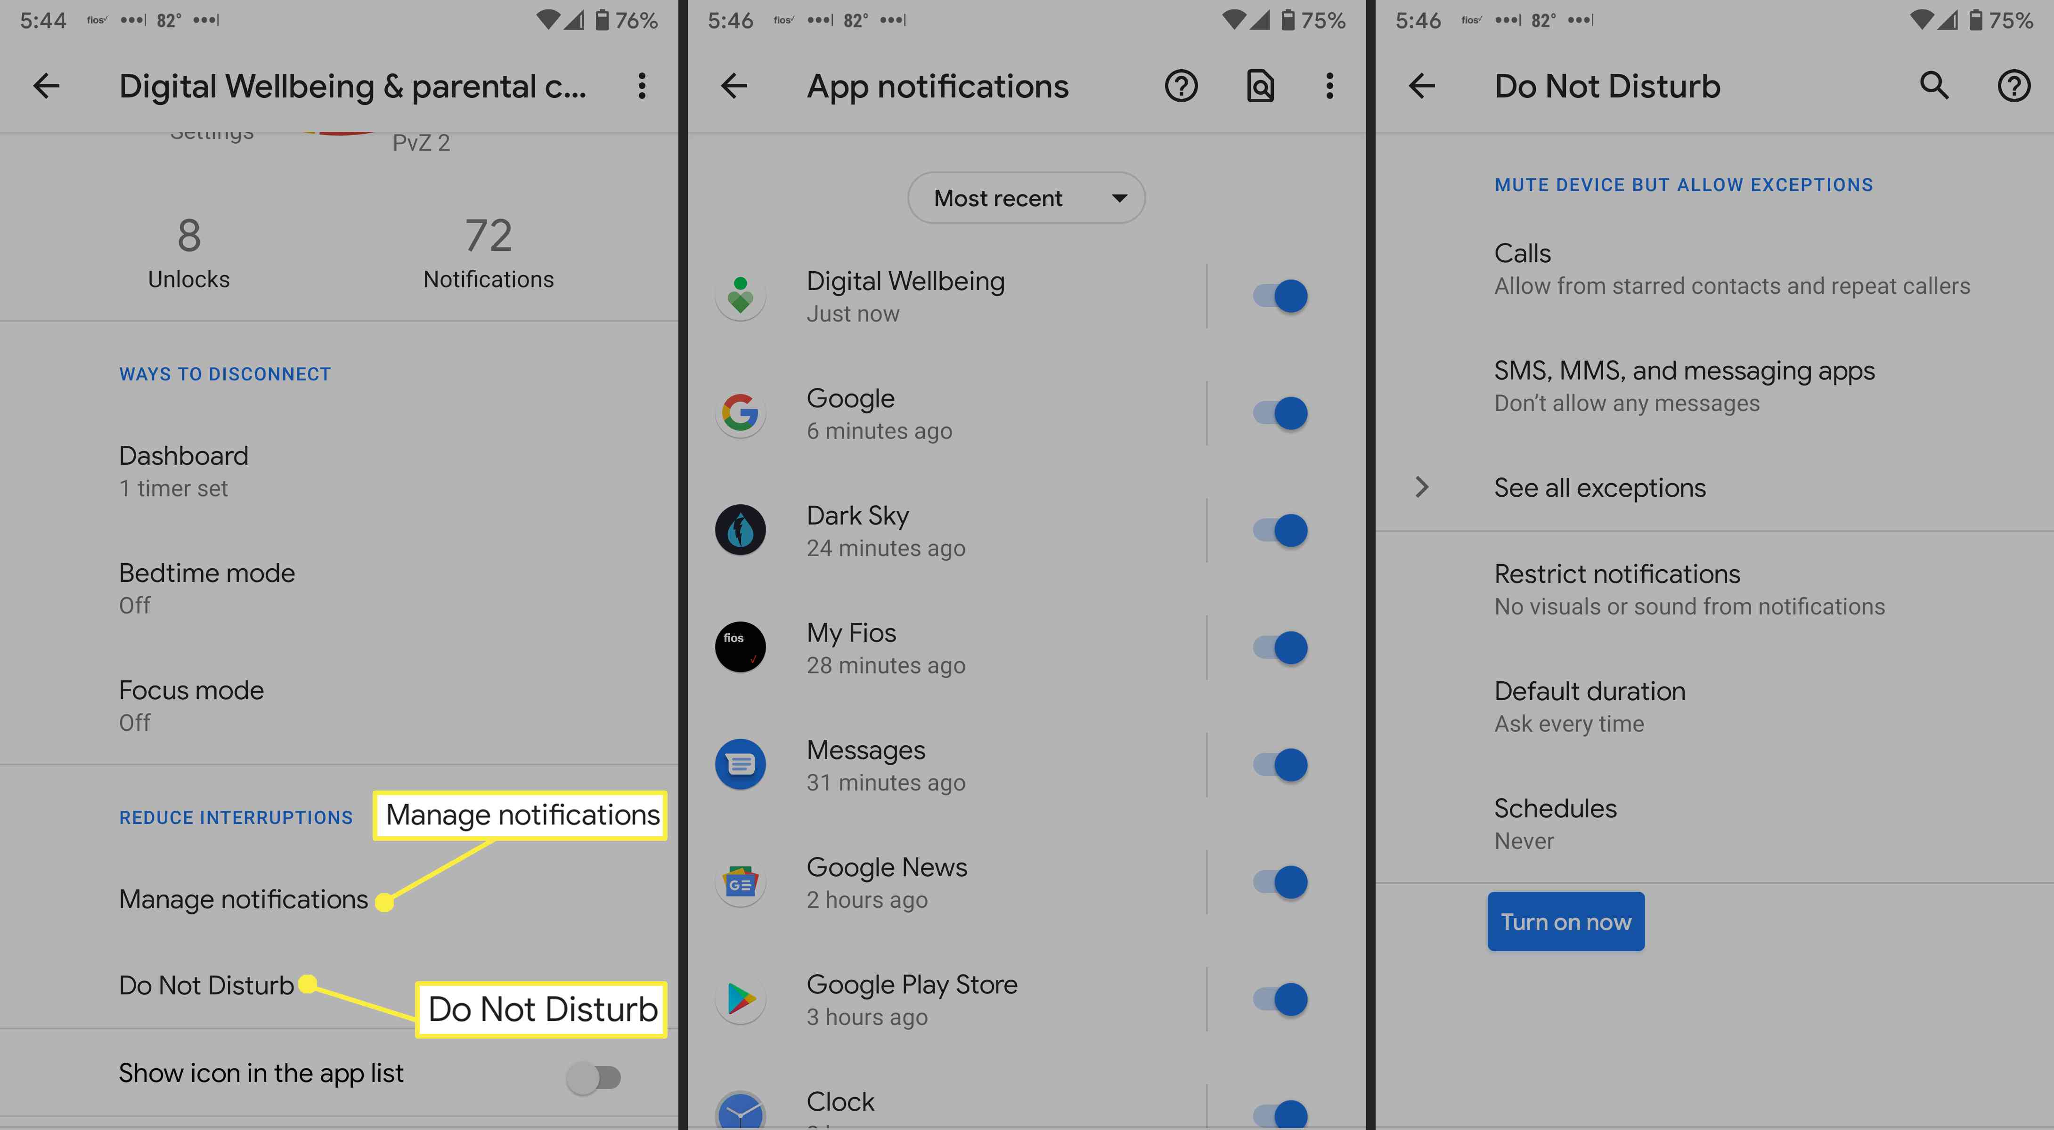
Task: Tap the See all exceptions label
Action: [x=1599, y=487]
